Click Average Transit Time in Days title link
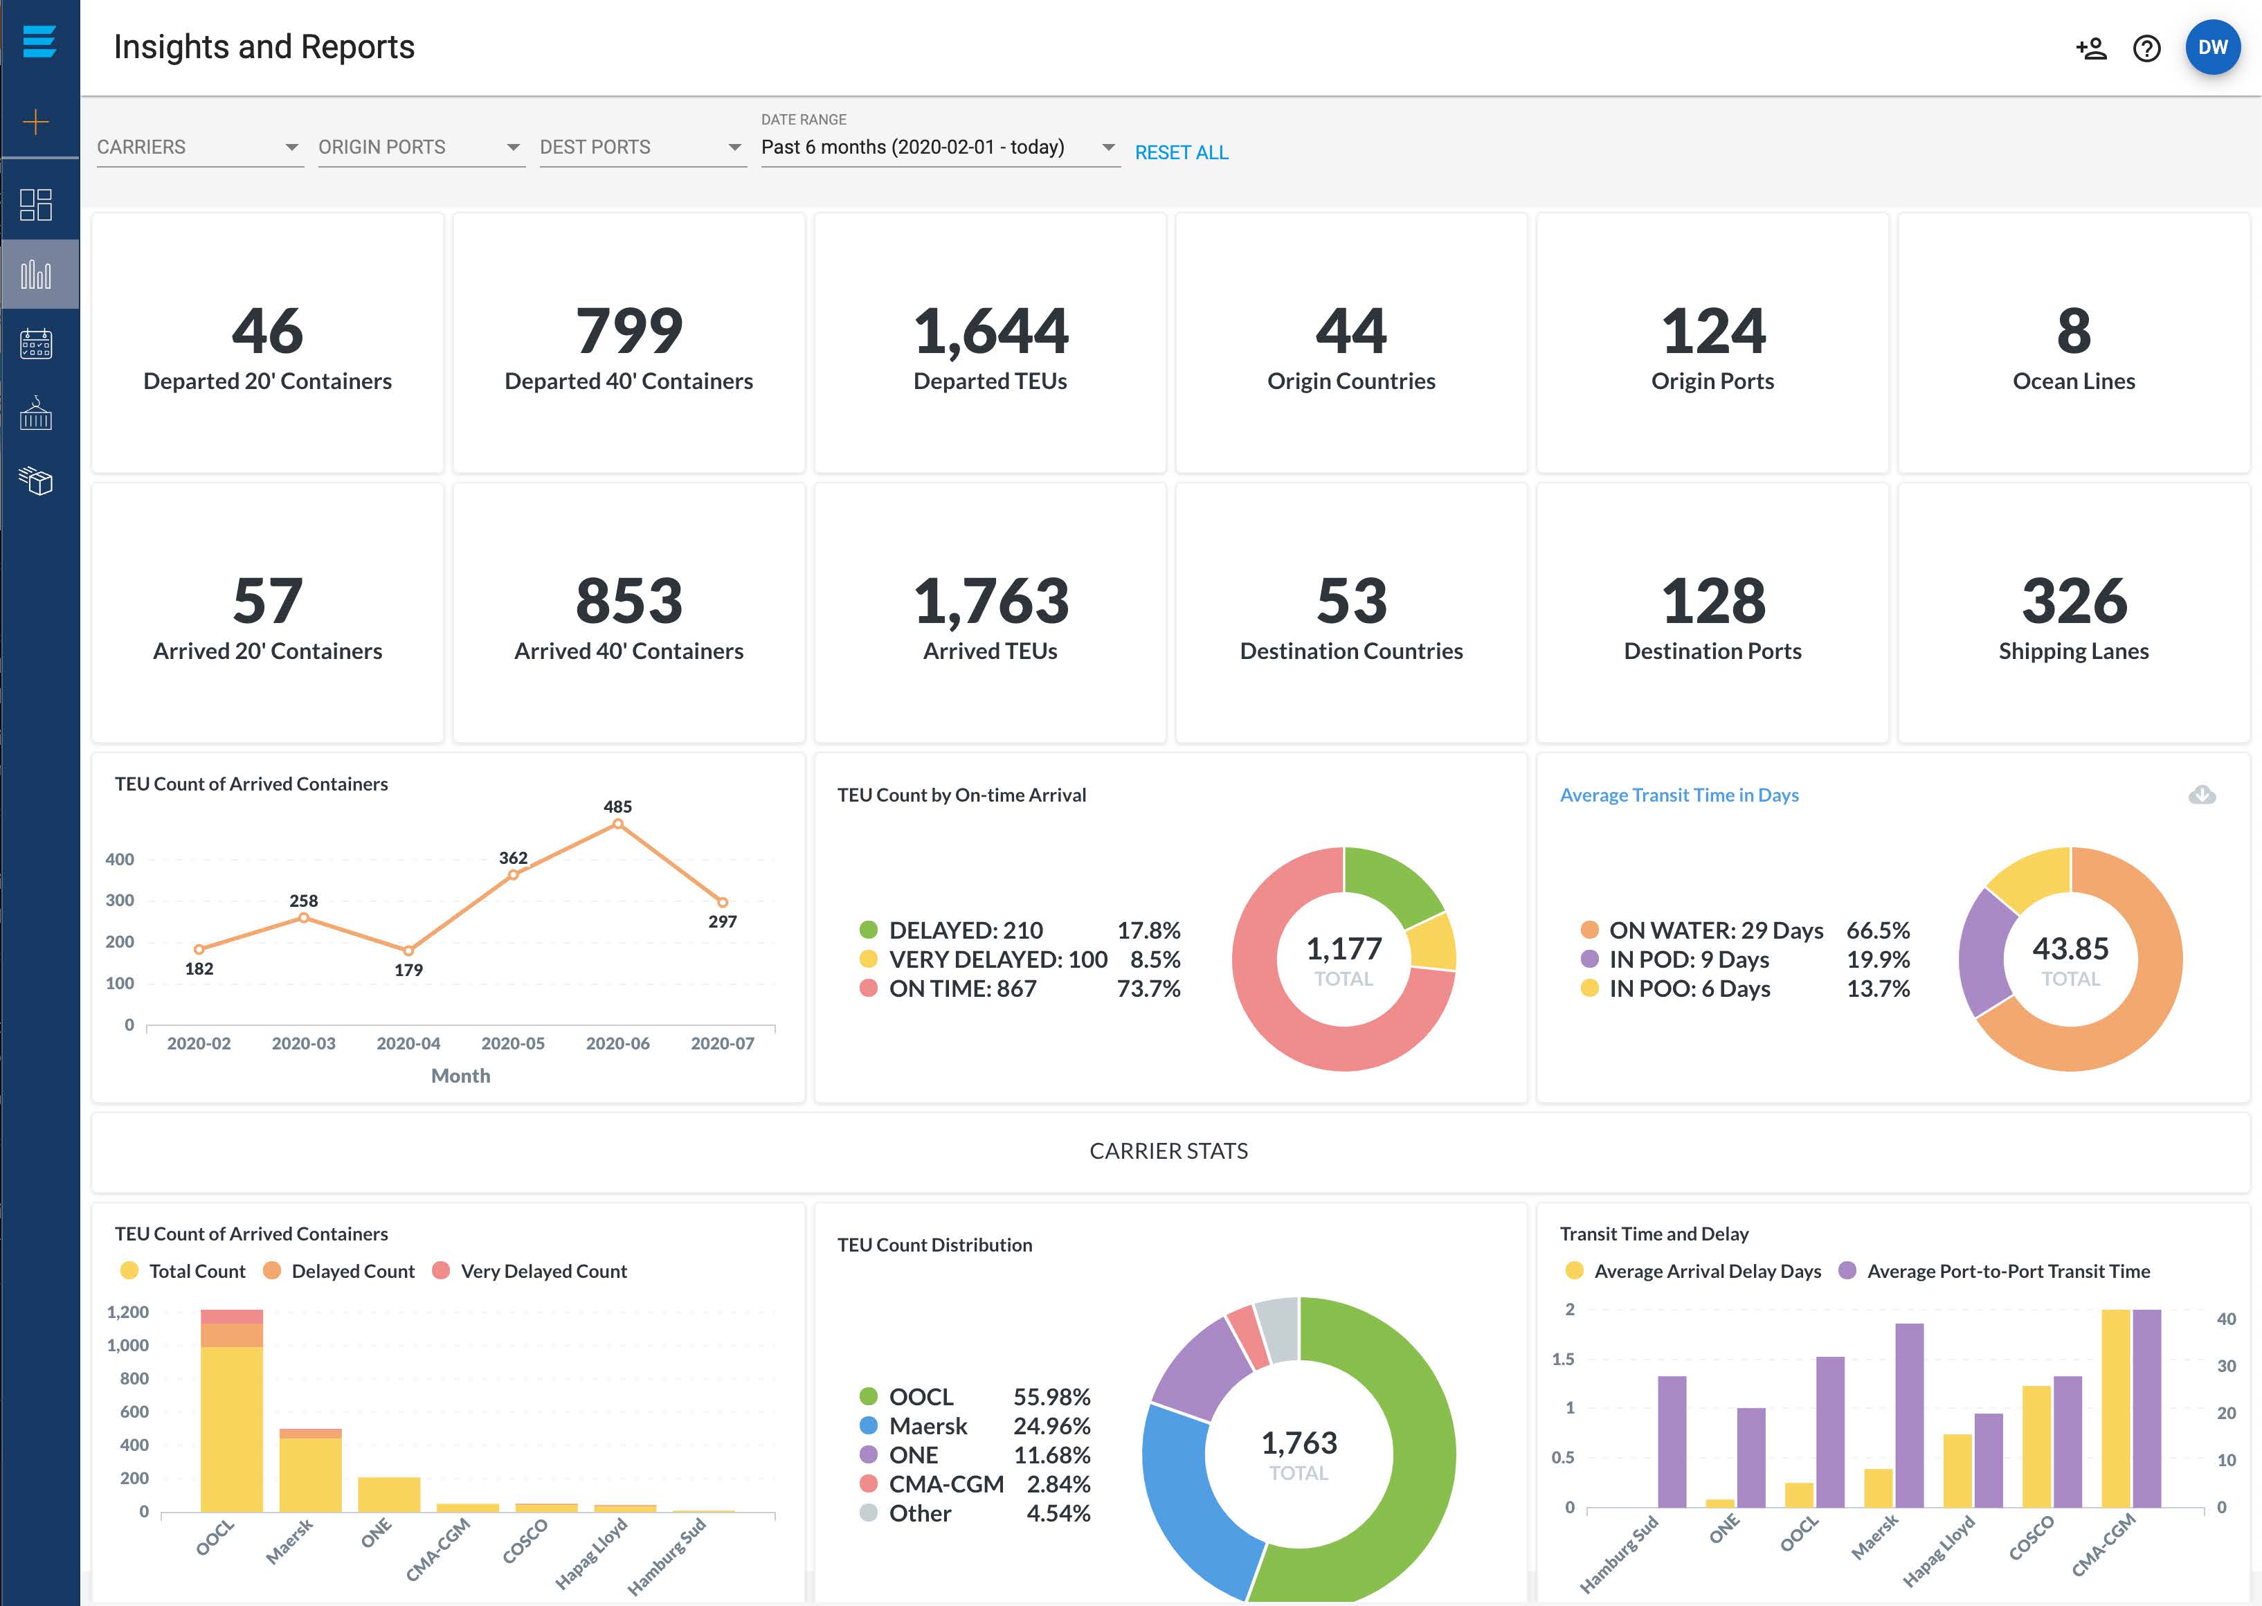2262x1606 pixels. [1679, 795]
